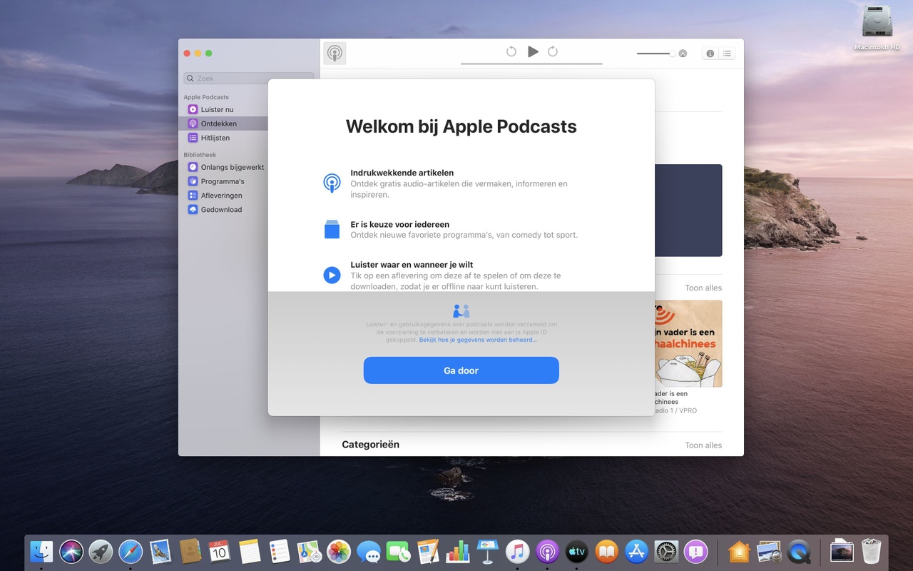Screen dimensions: 913x571
Task: Open Music from the Dock
Action: pyautogui.click(x=517, y=551)
